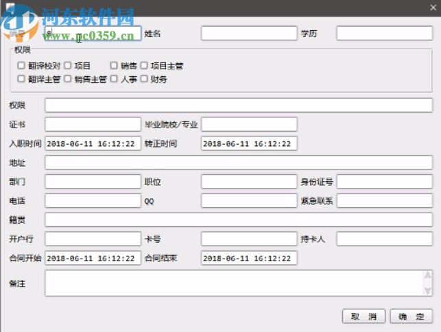Image resolution: width=441 pixels, height=332 pixels.
Task: Close the dialog with the X button
Action: coord(433,8)
